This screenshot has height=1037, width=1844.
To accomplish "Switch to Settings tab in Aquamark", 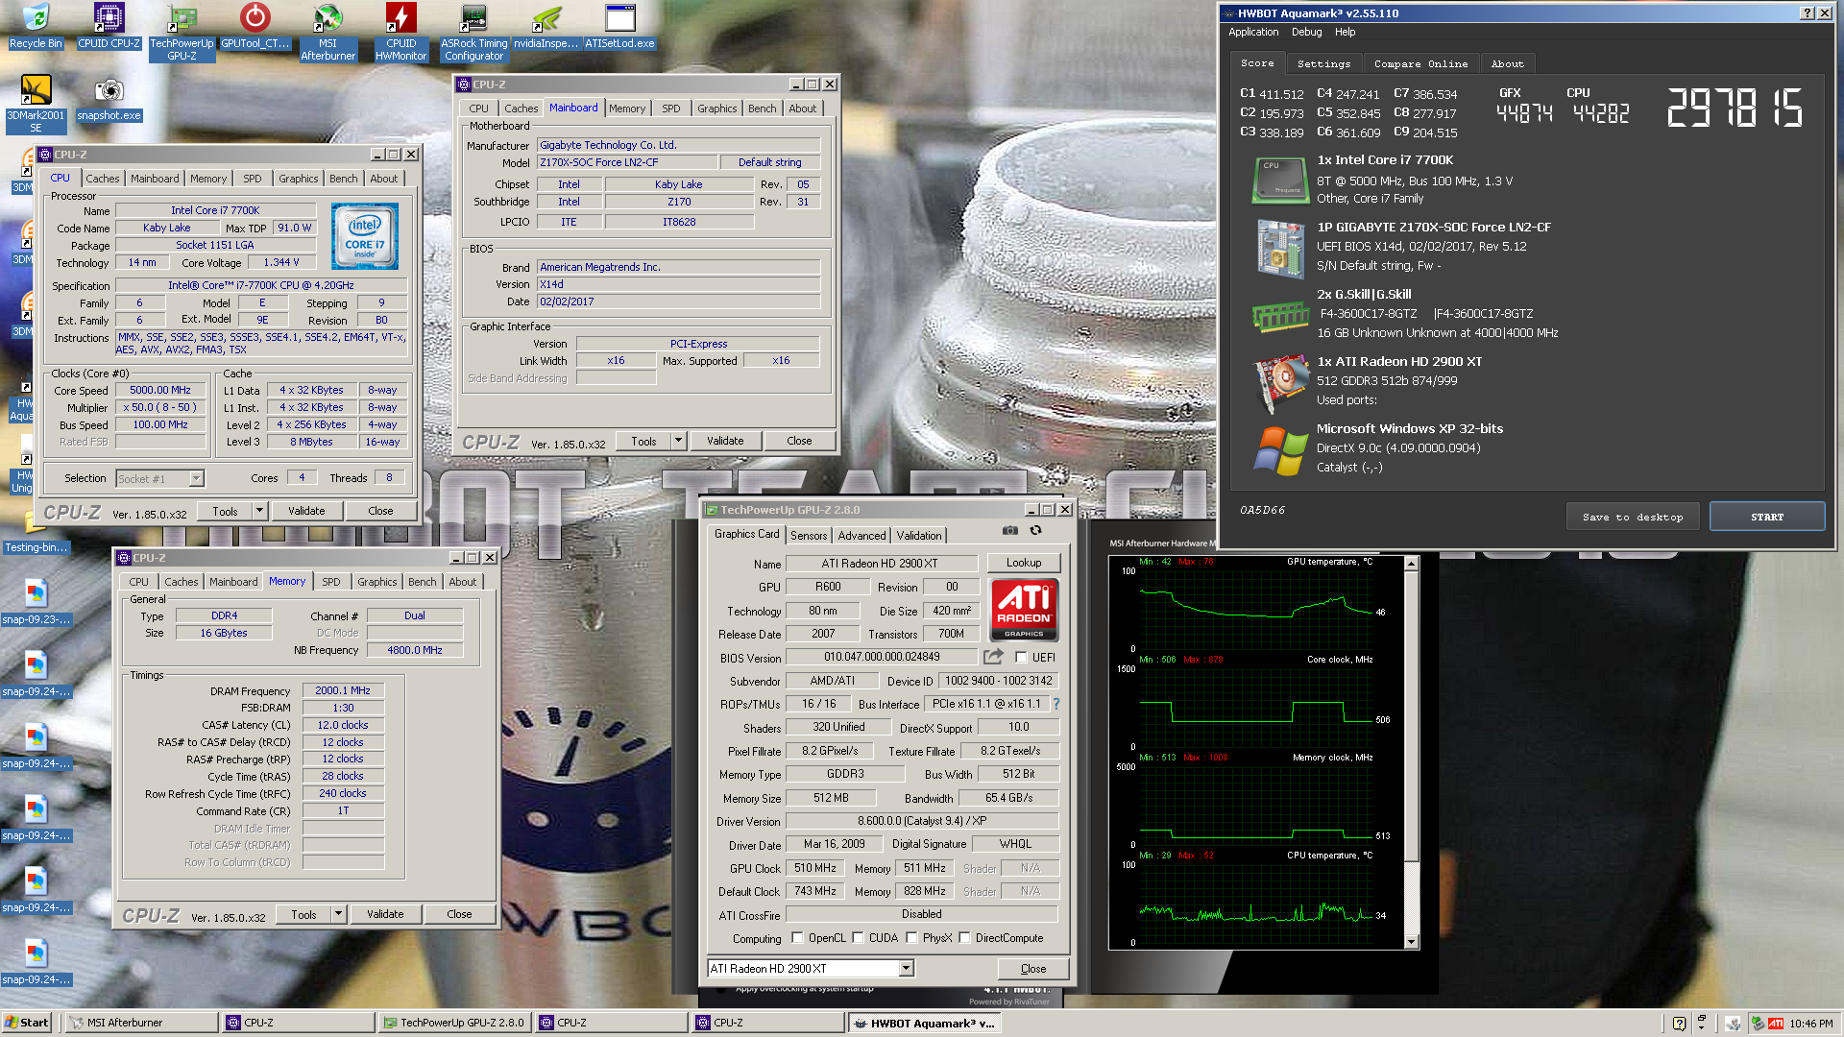I will pyautogui.click(x=1323, y=63).
